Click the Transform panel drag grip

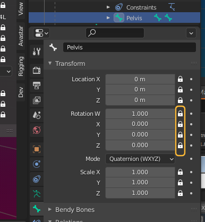click(194, 64)
